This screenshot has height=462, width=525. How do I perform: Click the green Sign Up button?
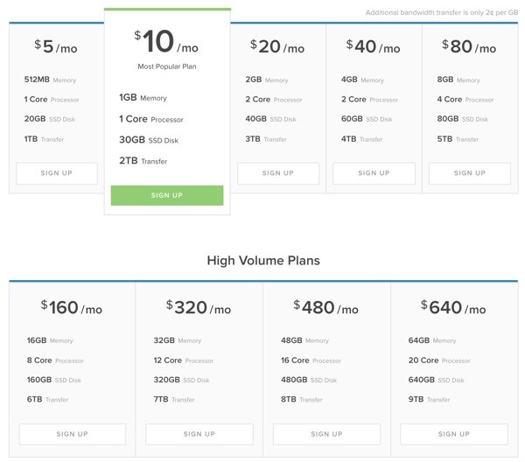click(x=167, y=195)
